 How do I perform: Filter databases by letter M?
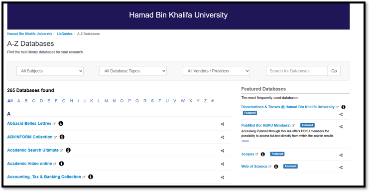point(106,101)
